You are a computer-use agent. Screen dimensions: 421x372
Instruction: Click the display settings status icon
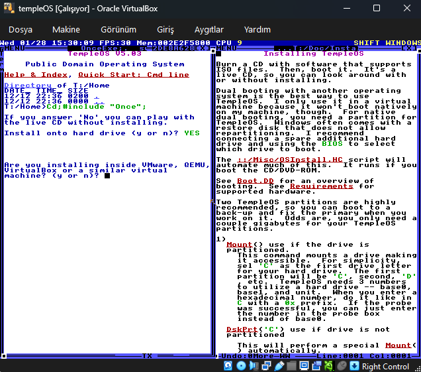304,366
